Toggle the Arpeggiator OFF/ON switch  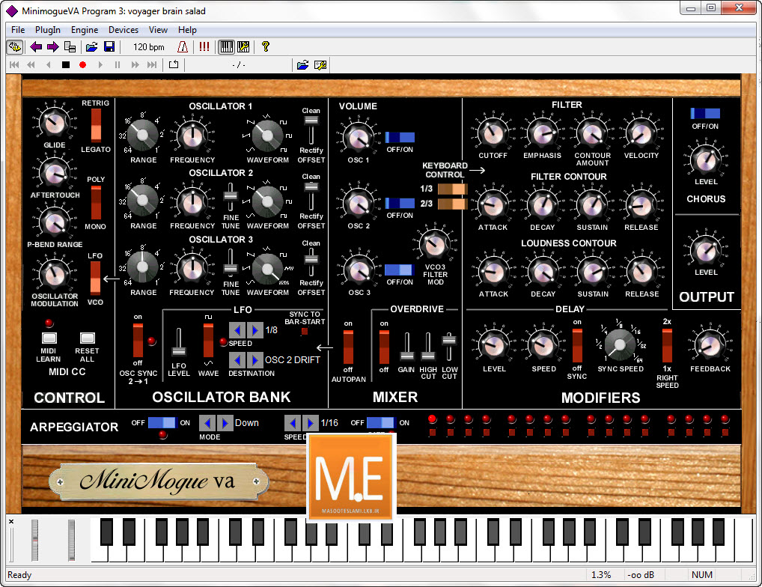(x=162, y=423)
